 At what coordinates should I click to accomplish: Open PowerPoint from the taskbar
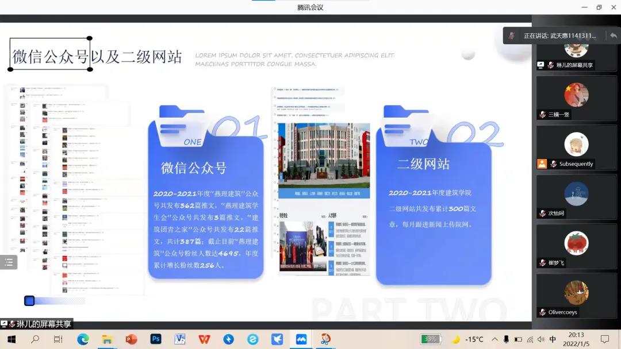pyautogui.click(x=131, y=339)
